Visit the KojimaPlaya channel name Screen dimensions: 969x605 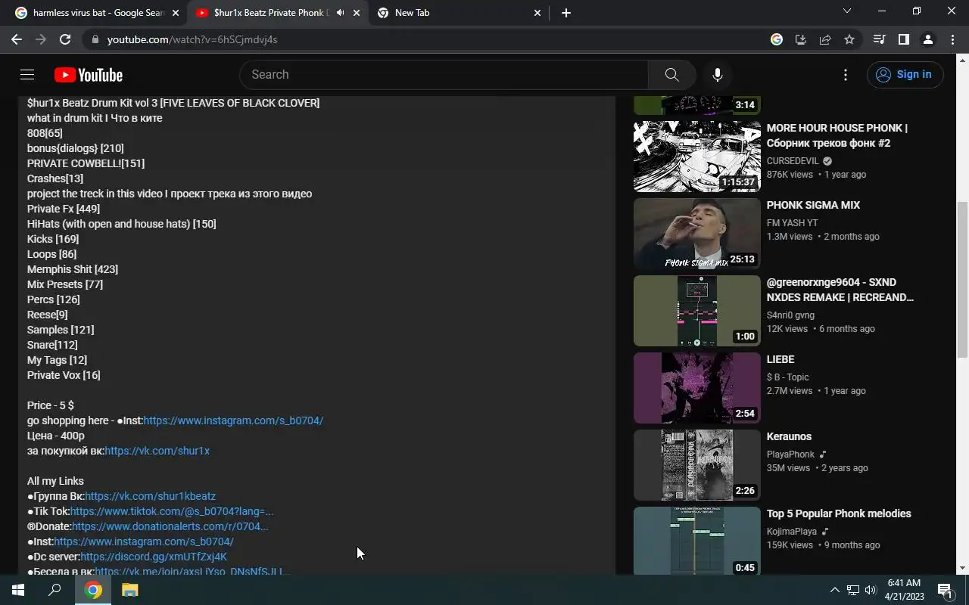(x=793, y=532)
